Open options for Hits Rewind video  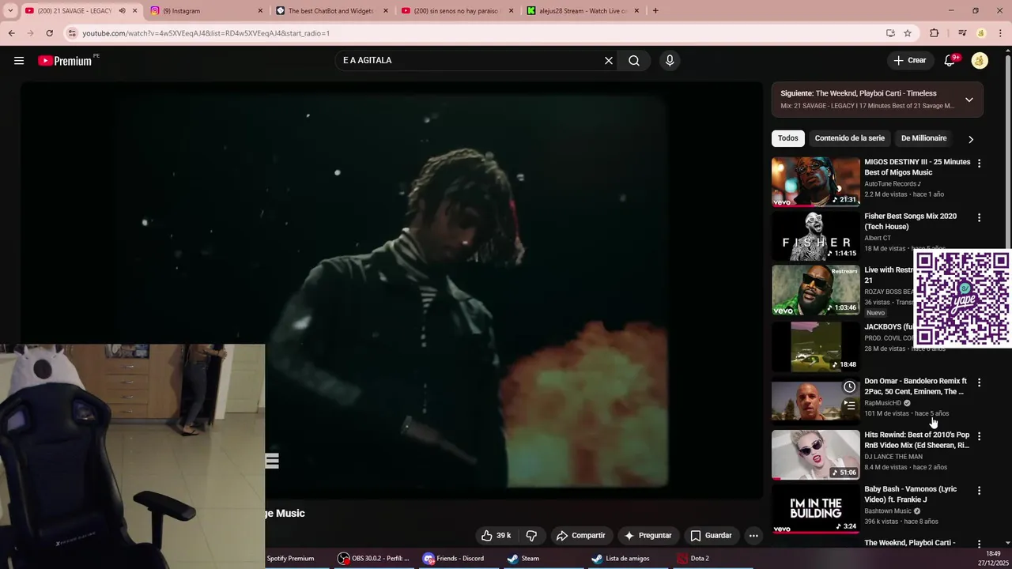pos(979,436)
